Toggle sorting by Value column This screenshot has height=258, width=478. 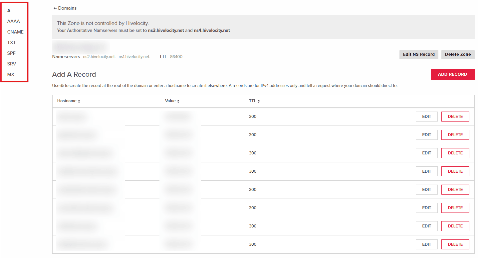click(x=172, y=101)
